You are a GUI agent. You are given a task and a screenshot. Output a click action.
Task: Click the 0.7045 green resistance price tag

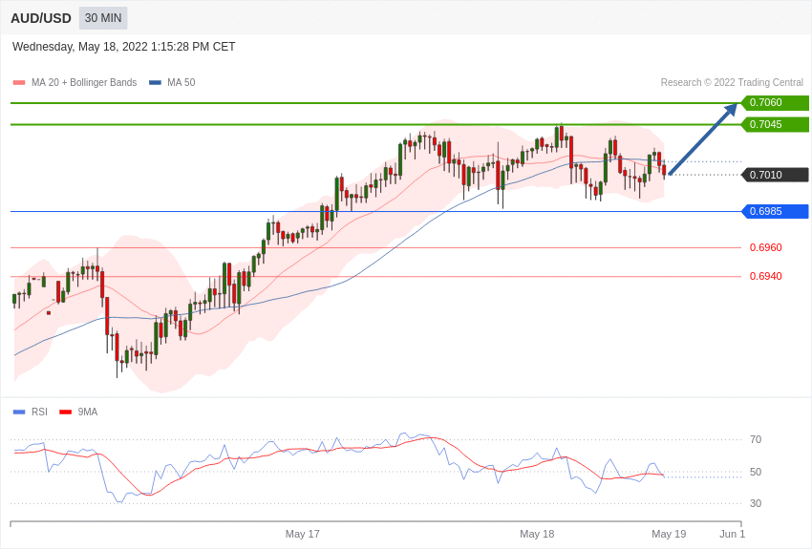coord(776,124)
